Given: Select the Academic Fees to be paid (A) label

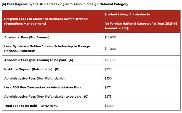Looking at the screenshot, I should click(x=39, y=60).
